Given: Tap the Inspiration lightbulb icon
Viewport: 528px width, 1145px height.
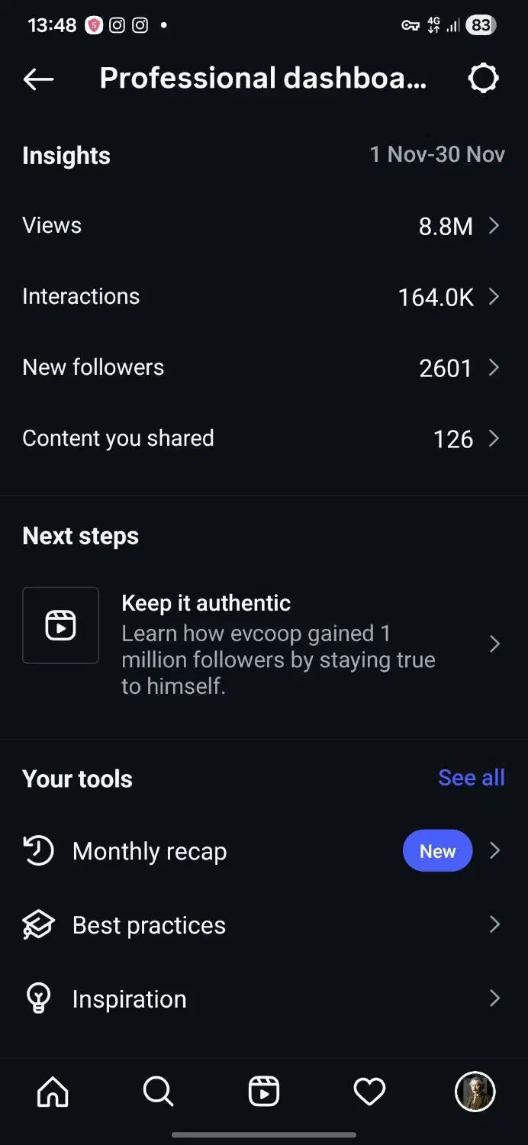Looking at the screenshot, I should 38,998.
